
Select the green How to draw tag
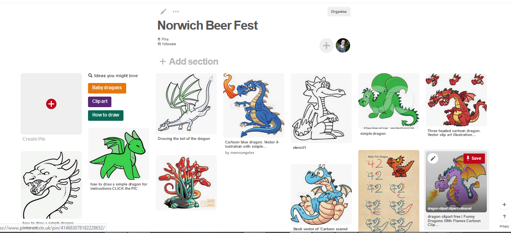coord(106,115)
